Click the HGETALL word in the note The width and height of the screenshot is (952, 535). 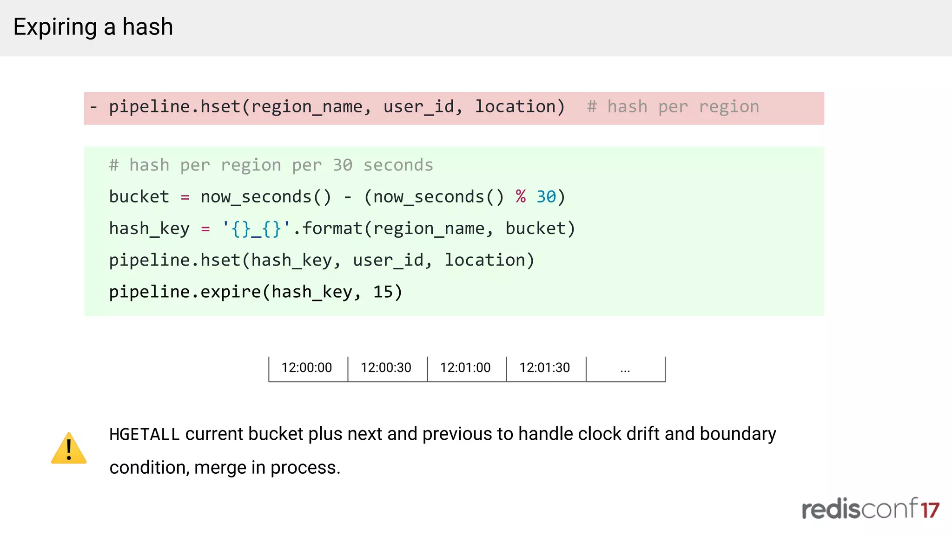144,435
